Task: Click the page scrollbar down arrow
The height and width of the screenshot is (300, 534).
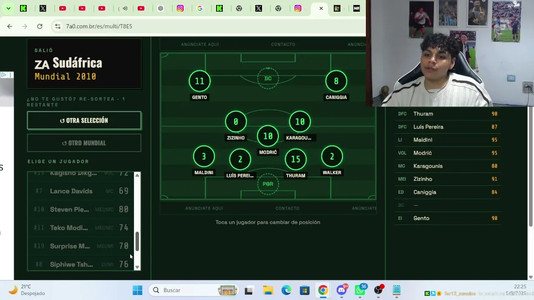Action: click(x=531, y=277)
